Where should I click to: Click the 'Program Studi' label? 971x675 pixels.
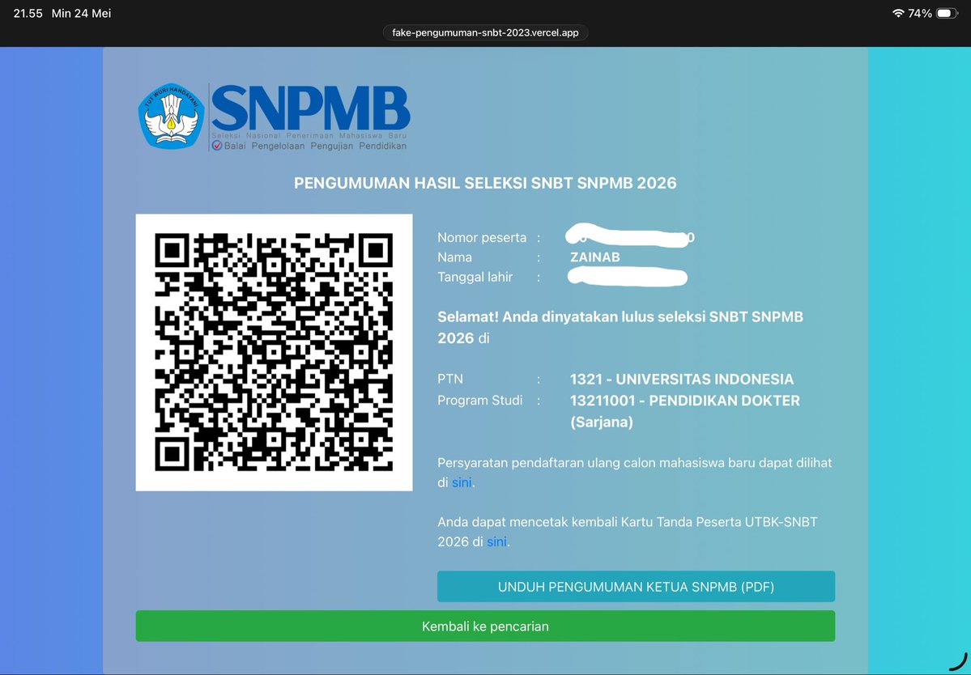click(x=480, y=401)
